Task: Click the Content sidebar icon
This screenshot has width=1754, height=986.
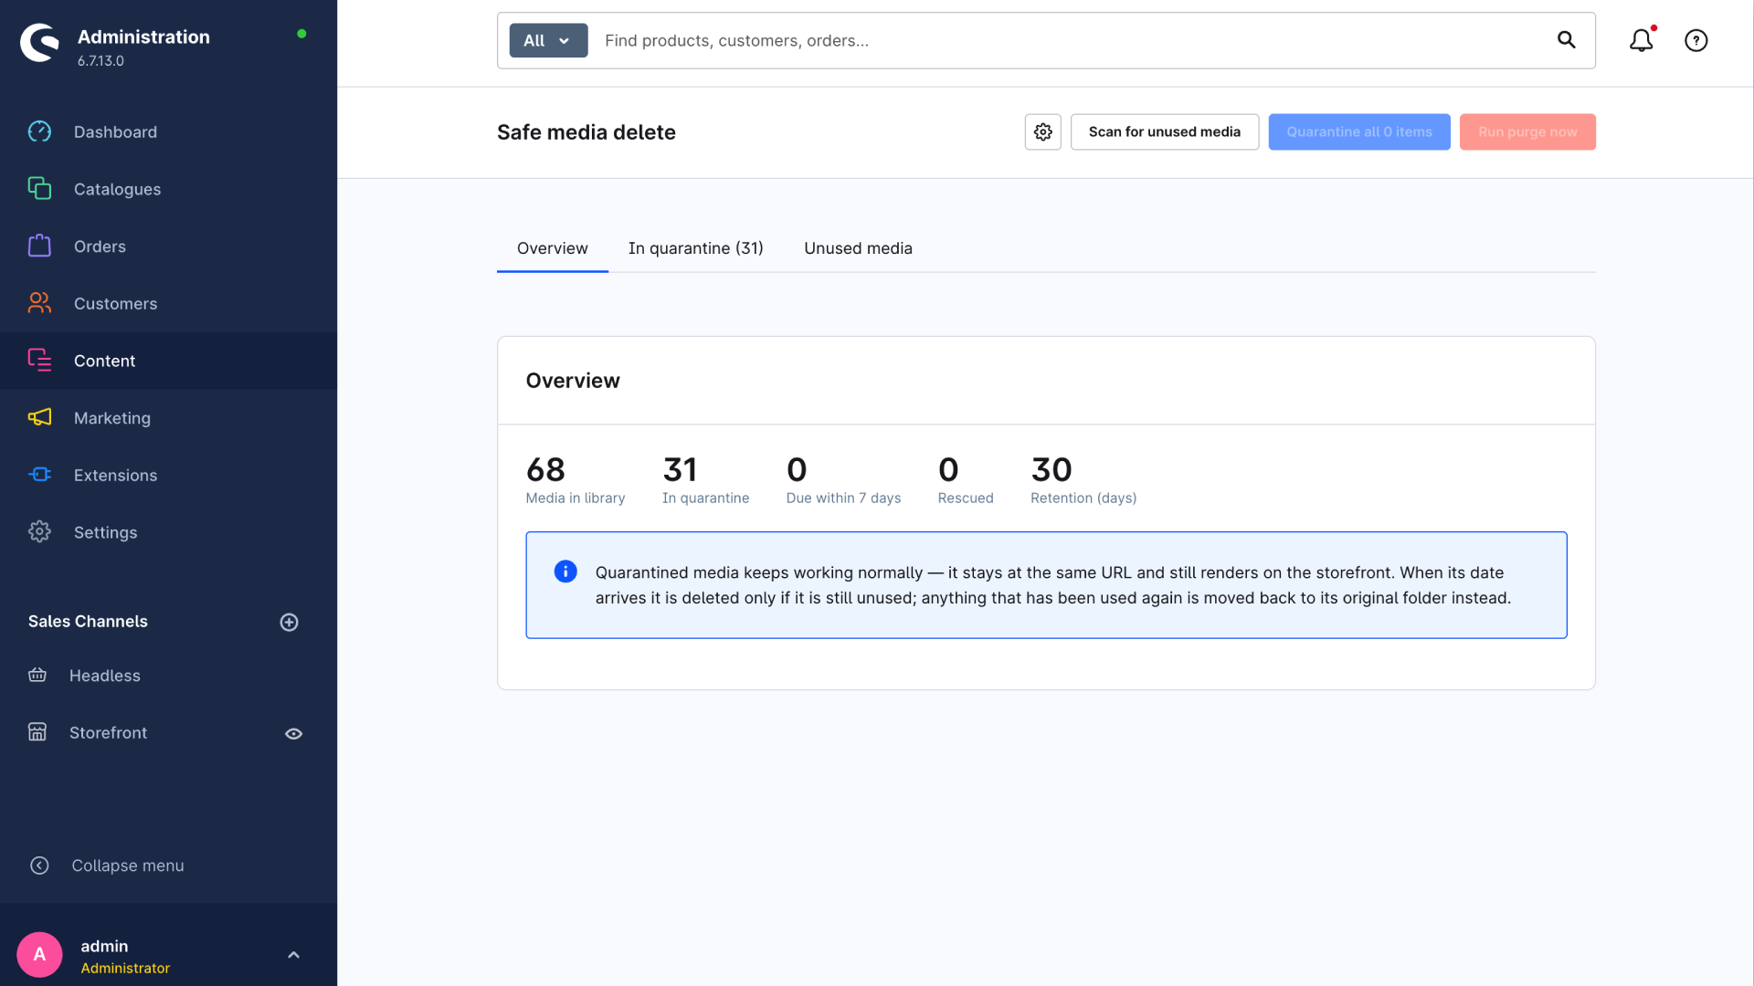Action: click(x=39, y=360)
